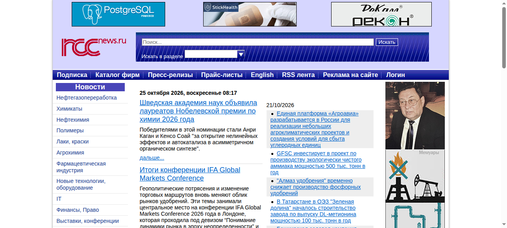This screenshot has width=507, height=228.
Task: Open Новые технологии, оборудование category
Action: [81, 184]
